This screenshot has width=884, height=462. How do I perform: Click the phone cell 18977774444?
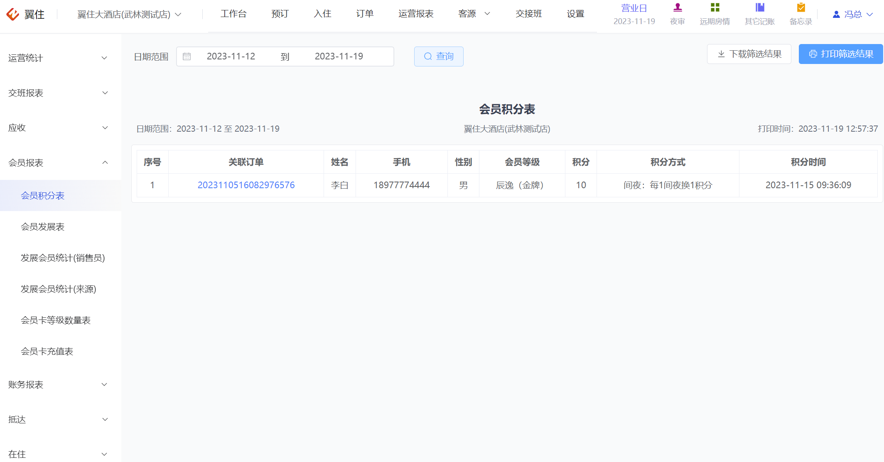click(402, 185)
